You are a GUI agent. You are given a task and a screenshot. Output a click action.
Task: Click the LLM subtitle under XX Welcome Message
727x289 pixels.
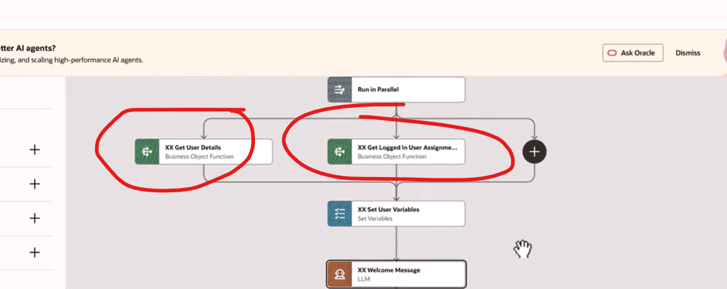tap(363, 279)
